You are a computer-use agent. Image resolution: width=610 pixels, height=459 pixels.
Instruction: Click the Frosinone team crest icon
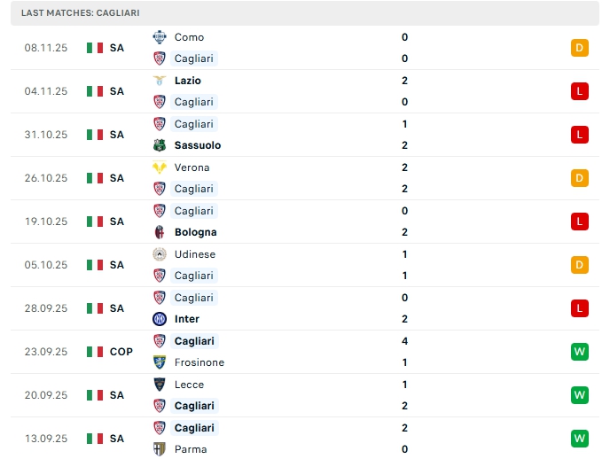(160, 362)
